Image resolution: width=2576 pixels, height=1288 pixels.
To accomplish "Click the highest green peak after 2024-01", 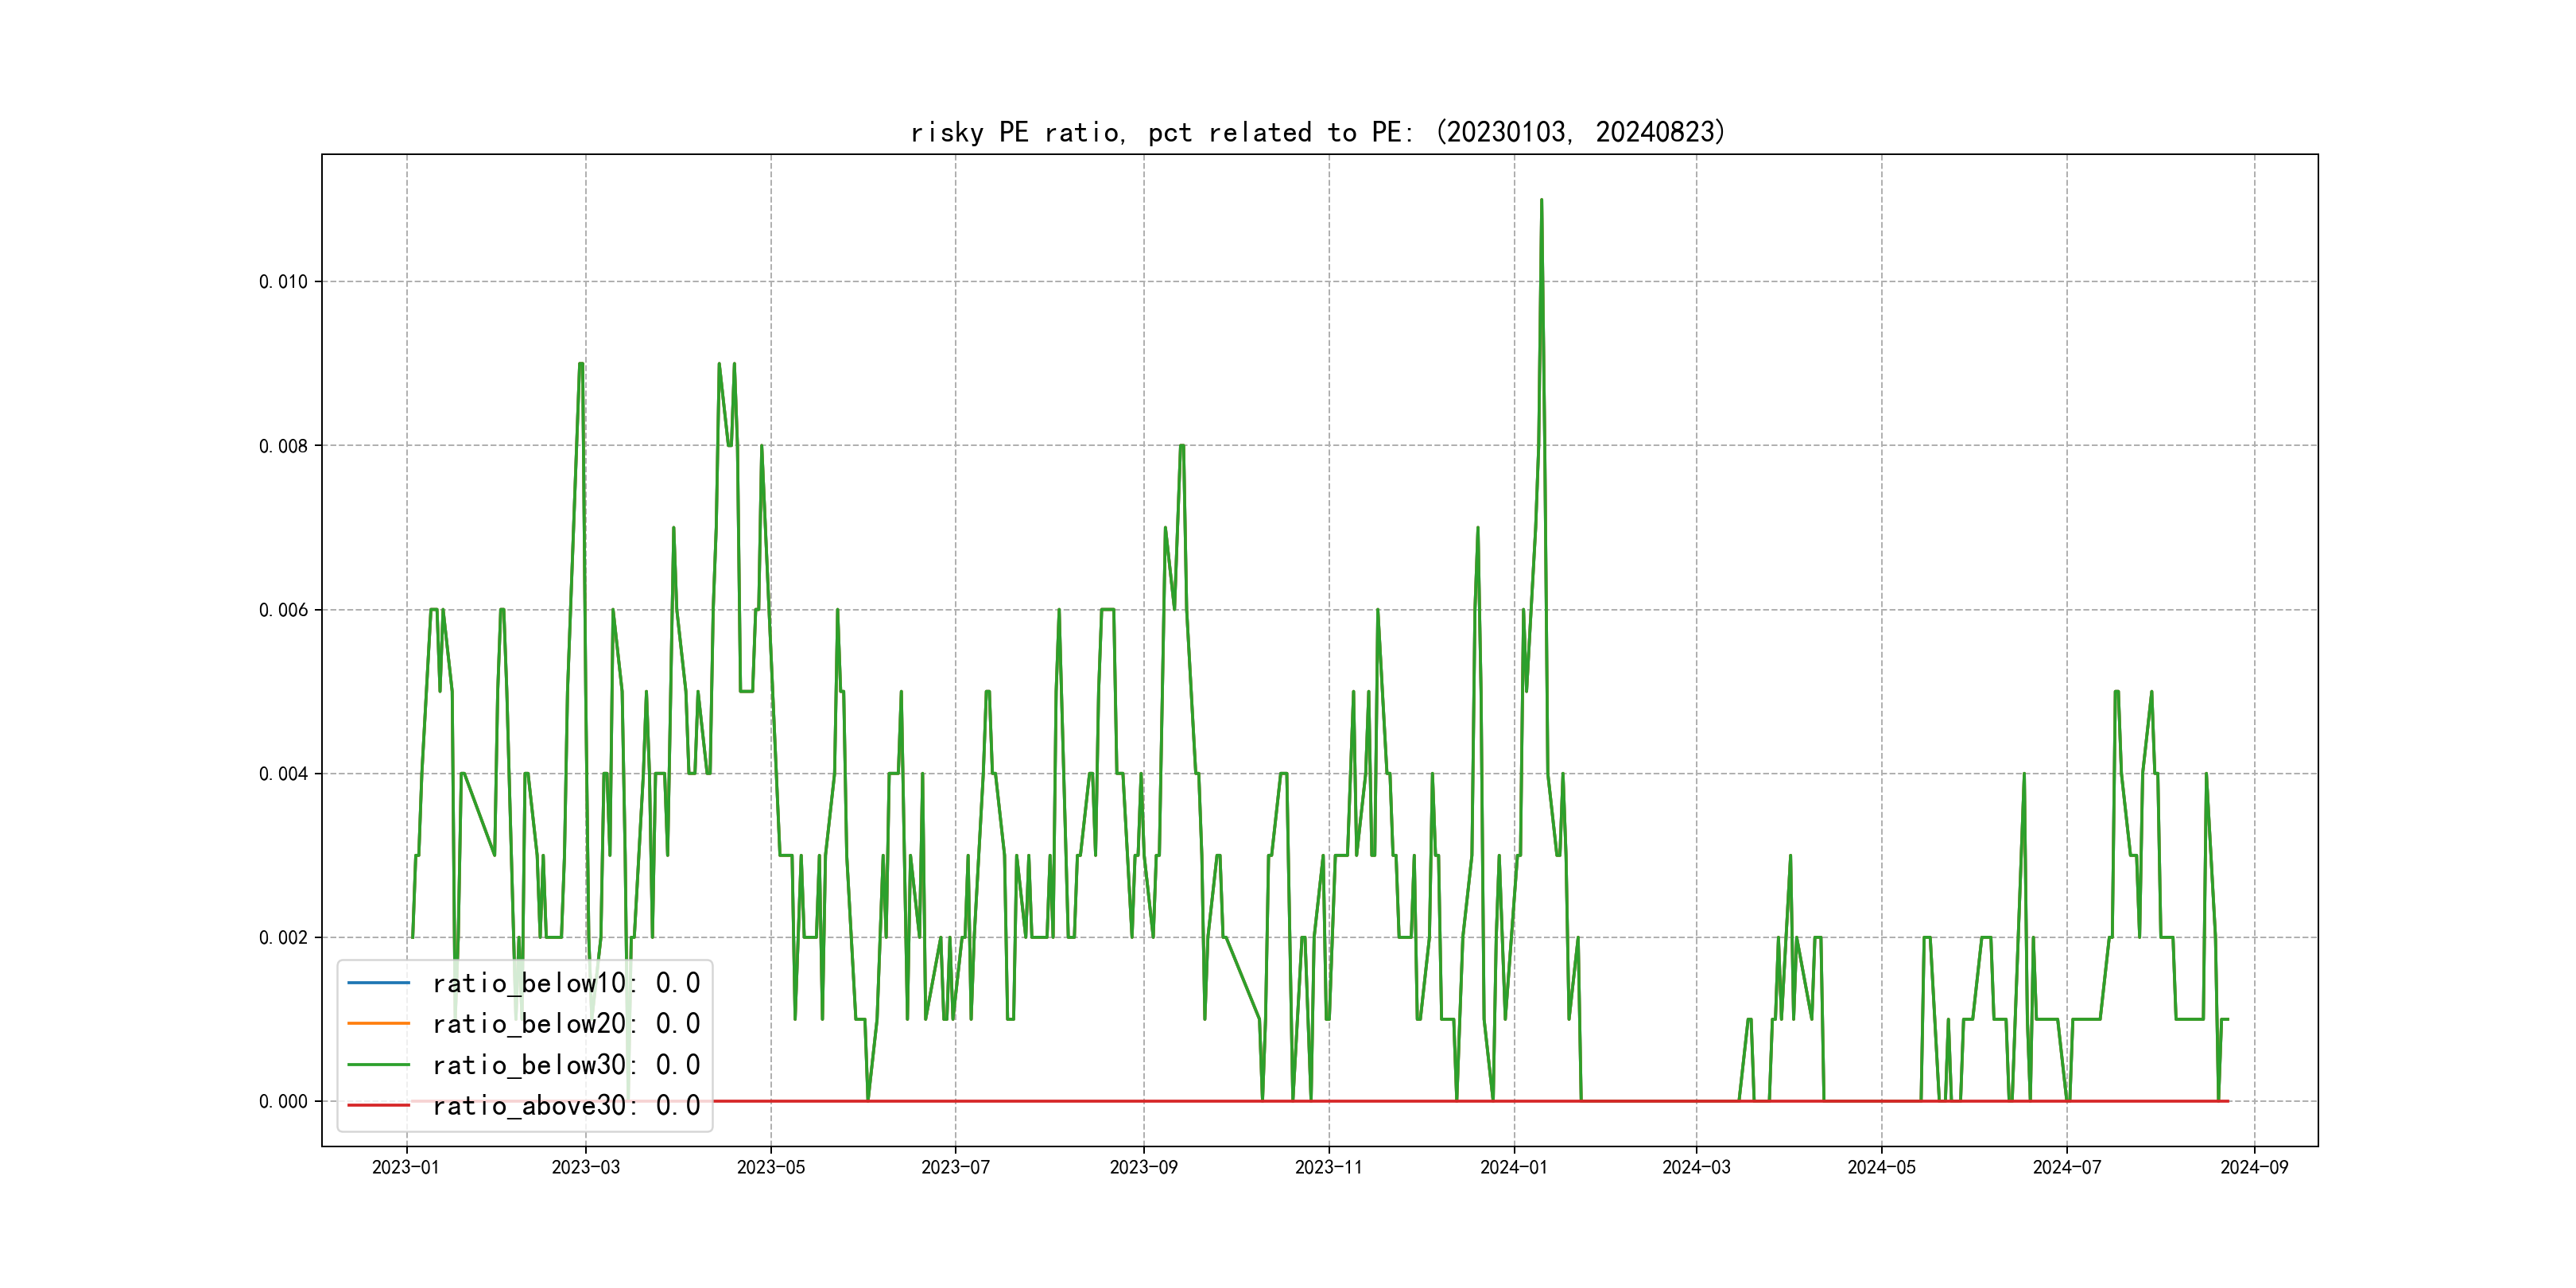I will point(1541,201).
